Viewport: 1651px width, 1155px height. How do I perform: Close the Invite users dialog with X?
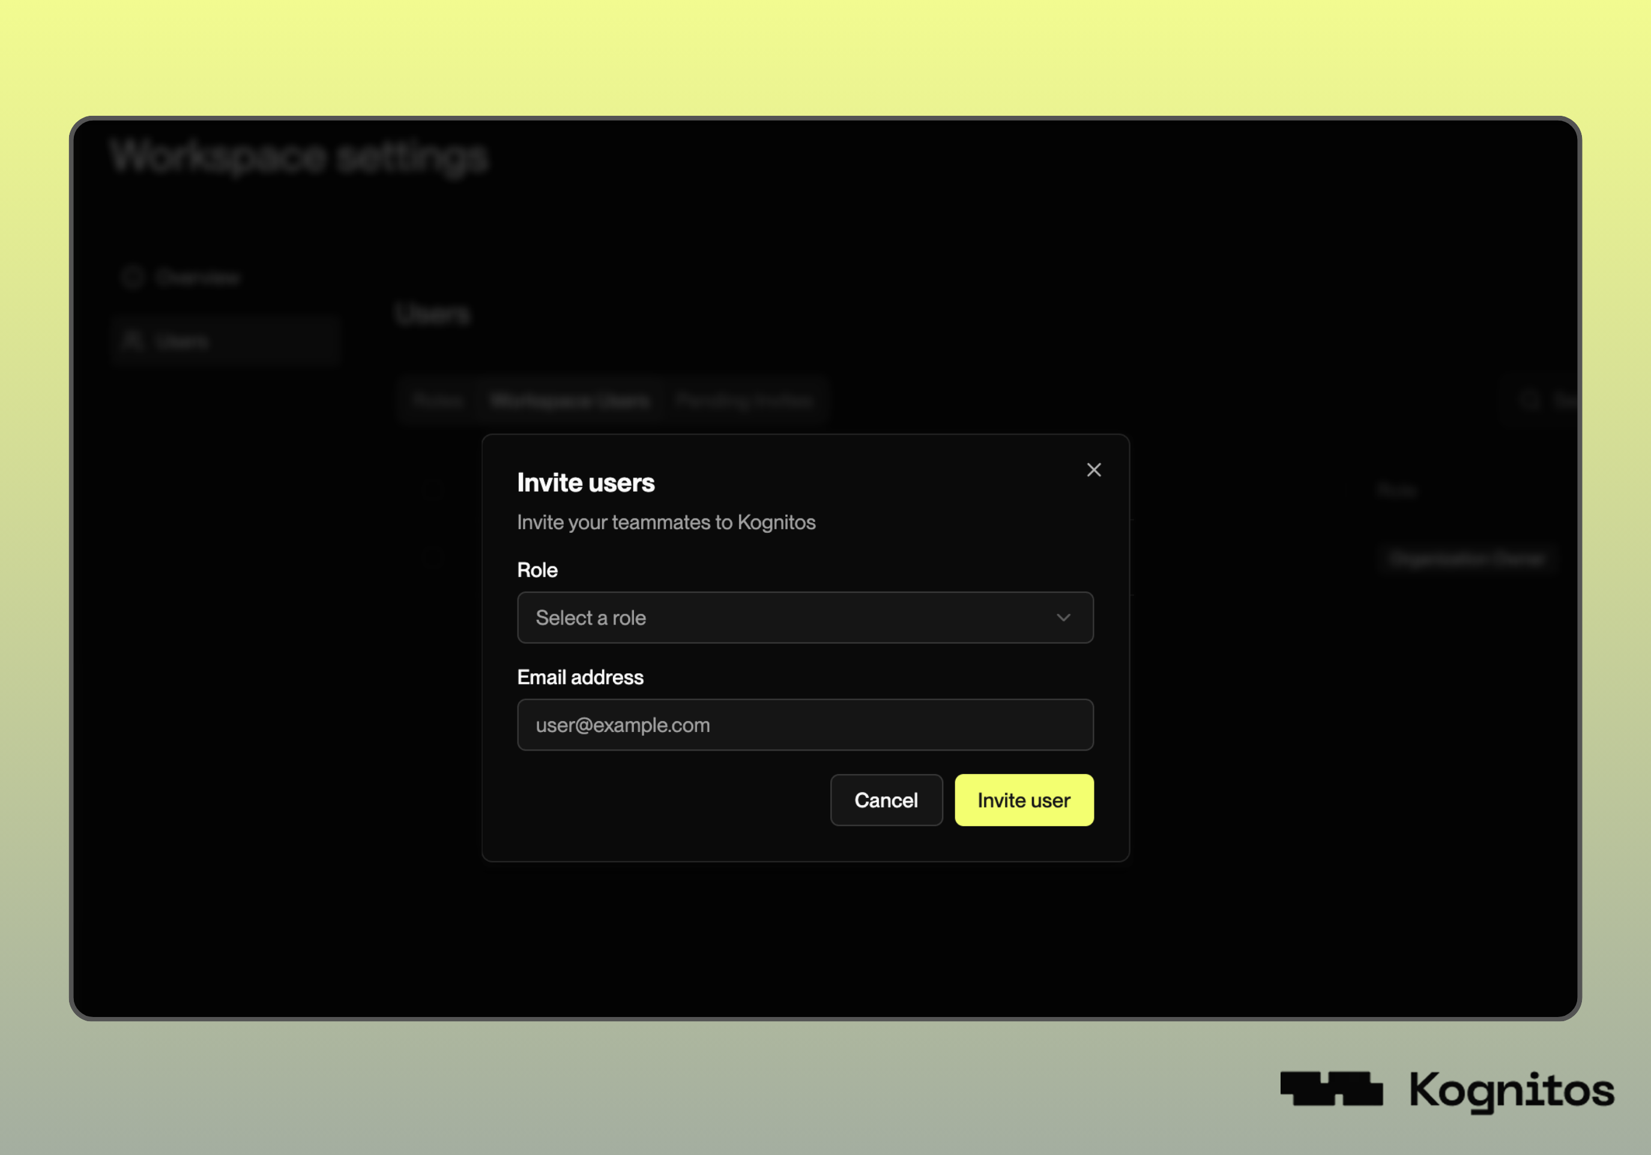(1094, 470)
